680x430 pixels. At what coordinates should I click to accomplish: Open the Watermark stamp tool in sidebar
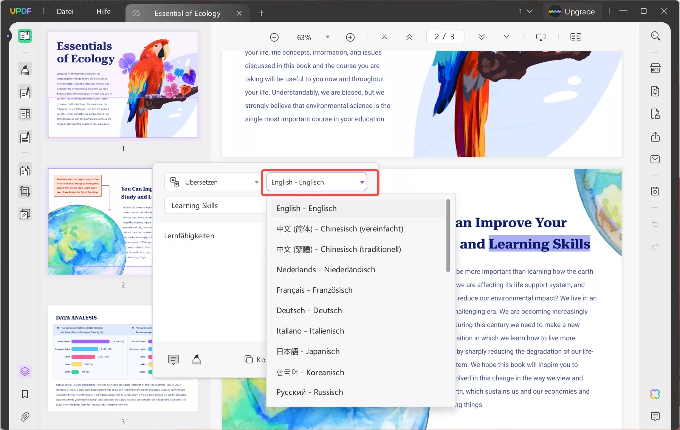[x=25, y=214]
